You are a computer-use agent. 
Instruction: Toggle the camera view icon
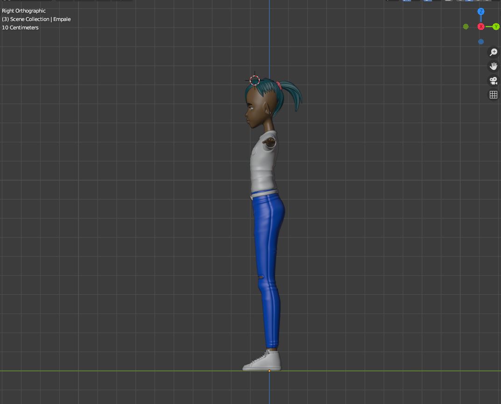coord(493,80)
